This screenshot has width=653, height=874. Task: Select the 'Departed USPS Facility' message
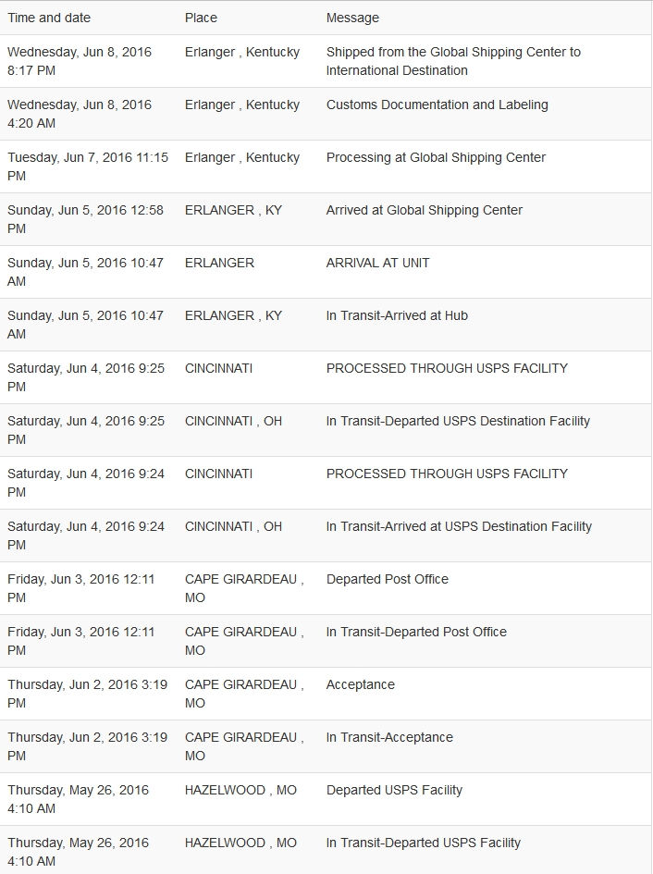coord(394,790)
